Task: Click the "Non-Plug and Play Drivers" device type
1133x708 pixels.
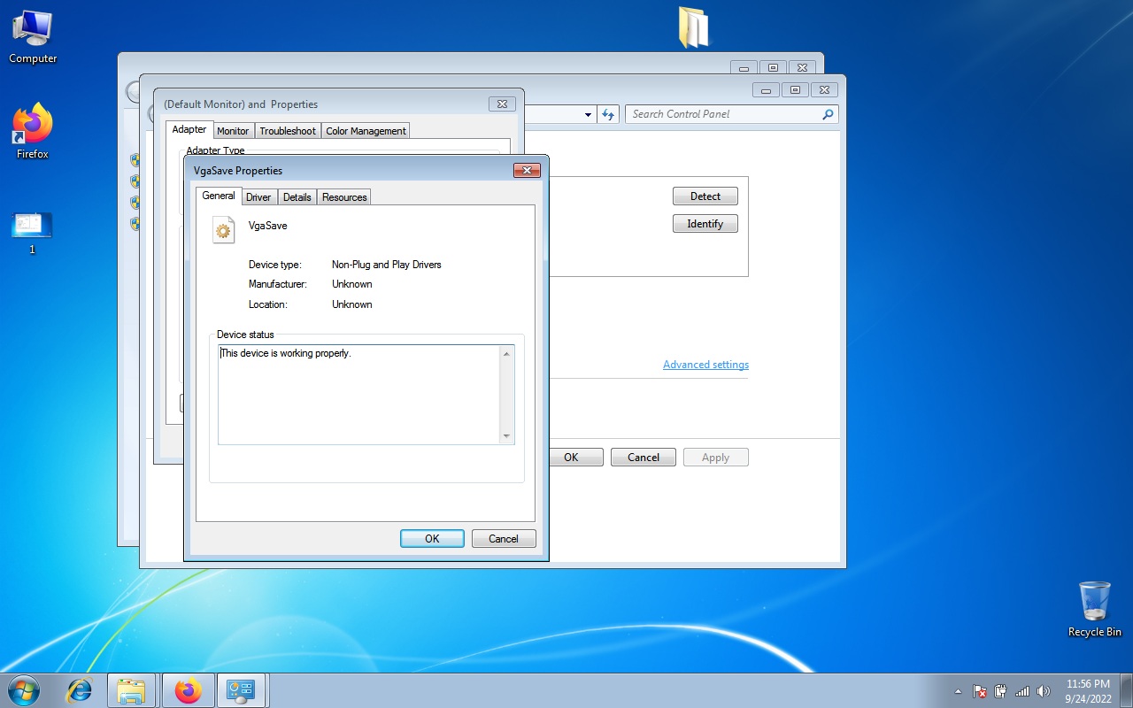Action: pos(386,265)
